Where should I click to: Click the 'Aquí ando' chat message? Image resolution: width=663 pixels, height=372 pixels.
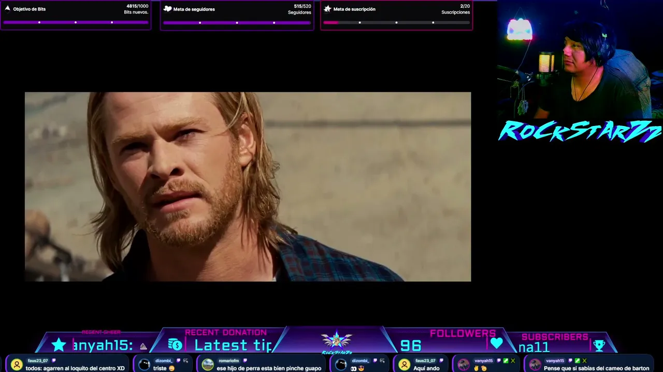pos(426,368)
